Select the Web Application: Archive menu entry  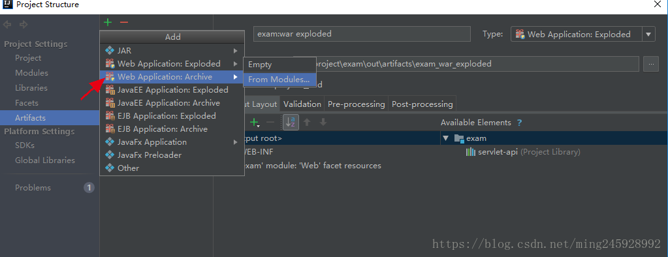pyautogui.click(x=172, y=77)
